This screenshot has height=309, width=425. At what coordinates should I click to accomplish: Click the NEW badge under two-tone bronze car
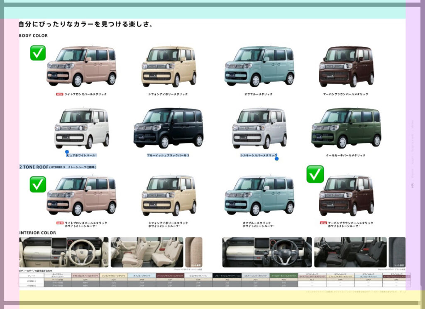(60, 223)
